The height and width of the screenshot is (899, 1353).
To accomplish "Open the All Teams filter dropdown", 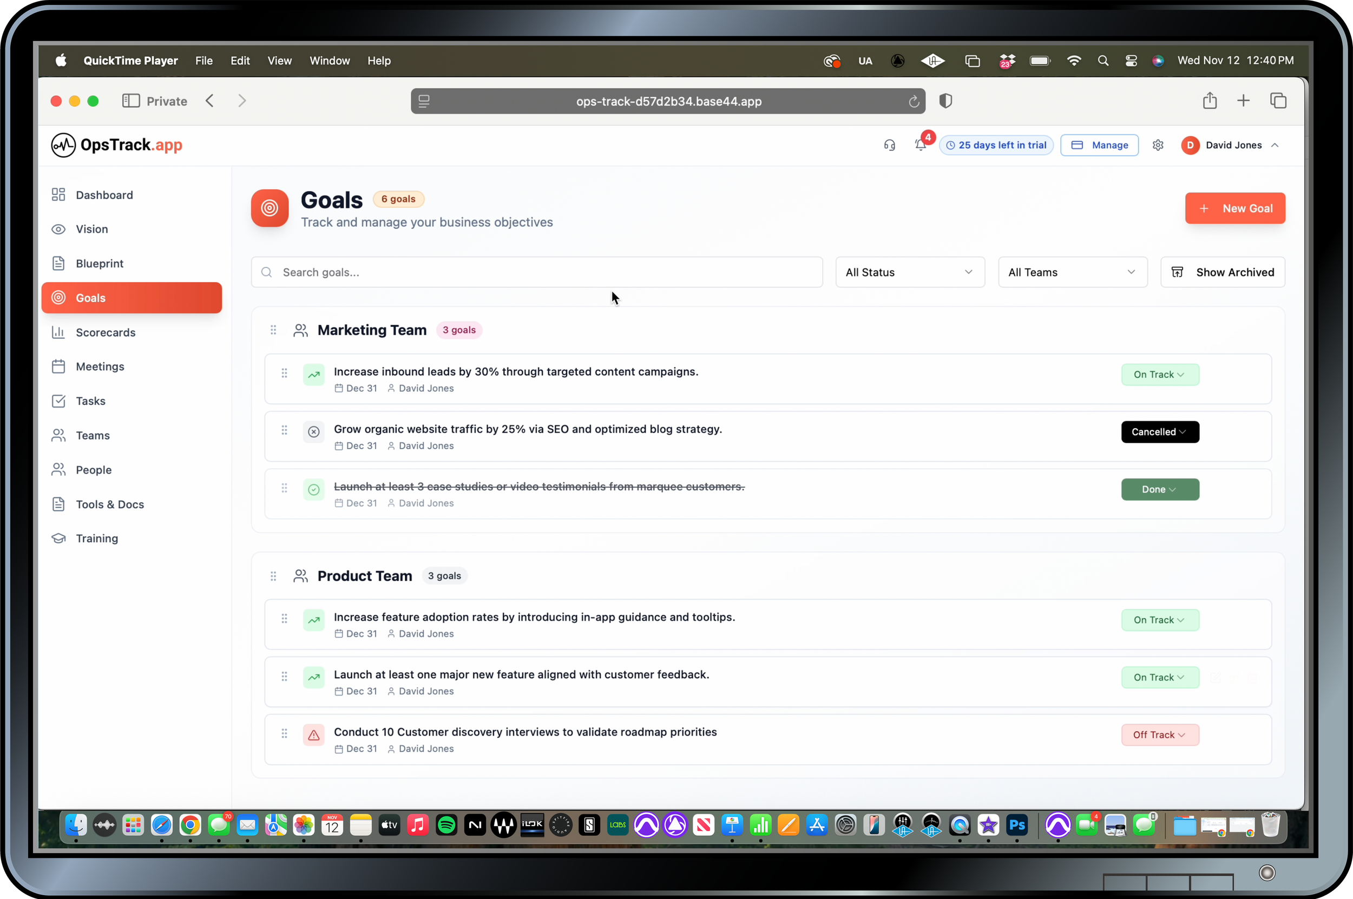I will (1072, 272).
